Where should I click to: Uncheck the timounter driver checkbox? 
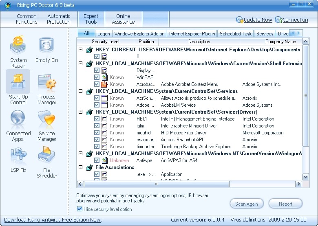[x=97, y=147]
